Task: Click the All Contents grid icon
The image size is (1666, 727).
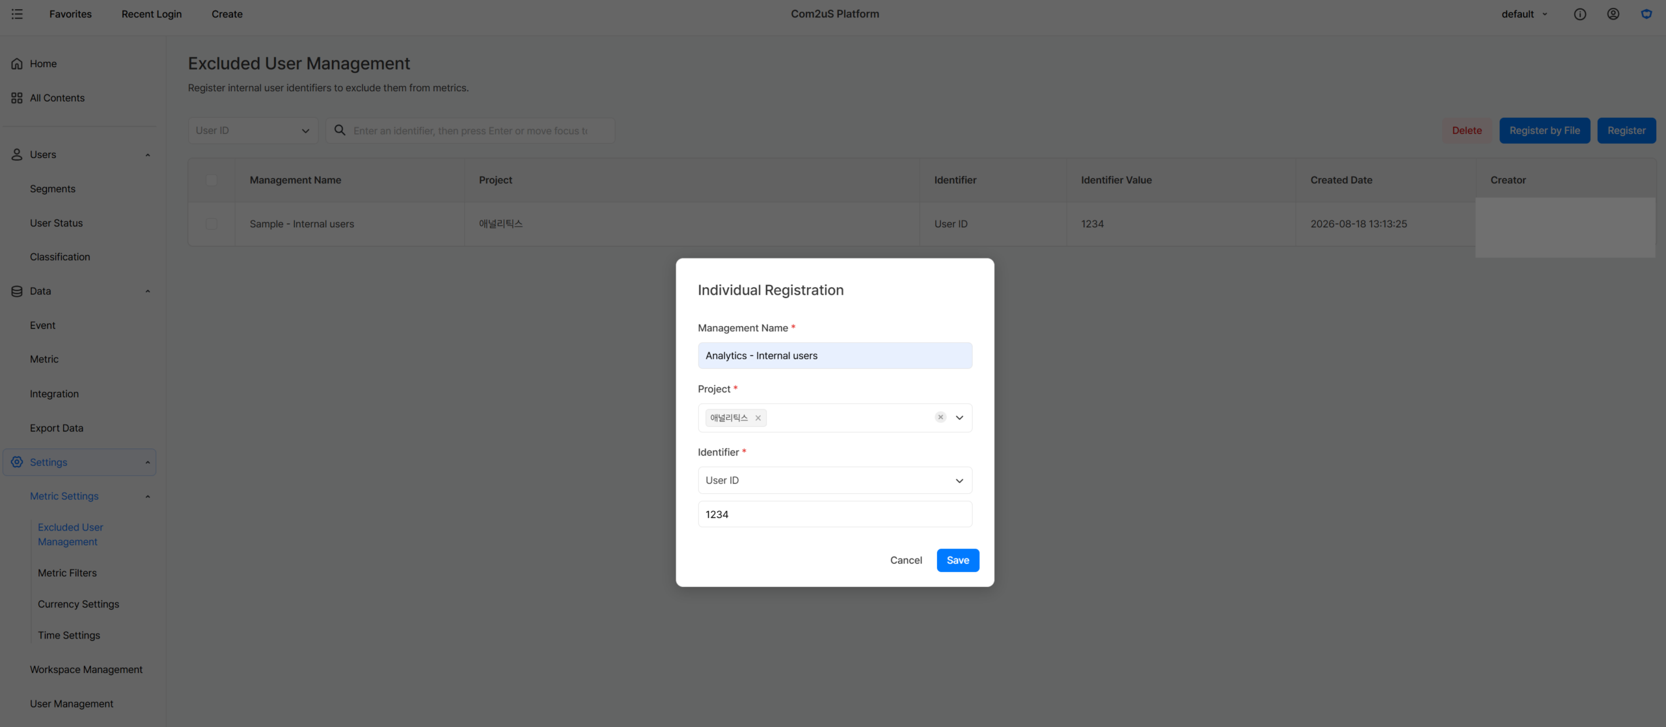Action: (17, 98)
